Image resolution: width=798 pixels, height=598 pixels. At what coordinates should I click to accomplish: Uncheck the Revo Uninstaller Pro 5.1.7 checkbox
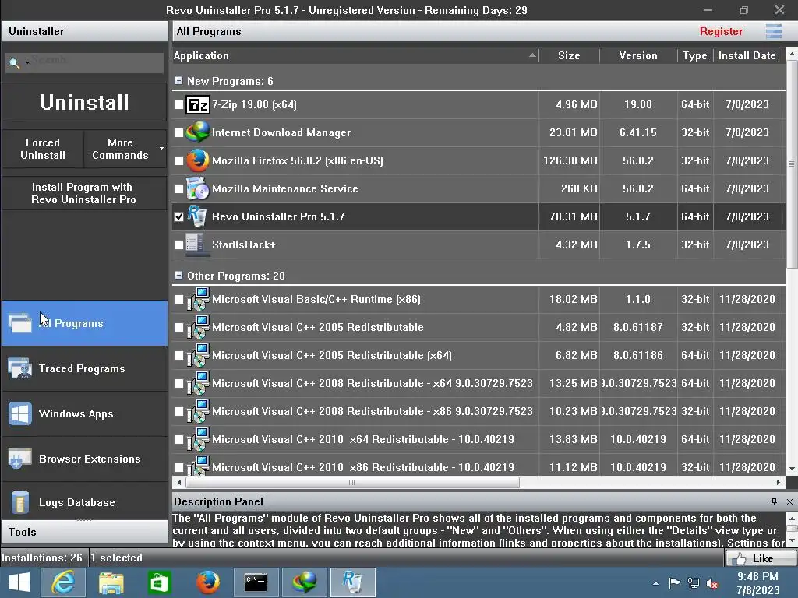178,216
